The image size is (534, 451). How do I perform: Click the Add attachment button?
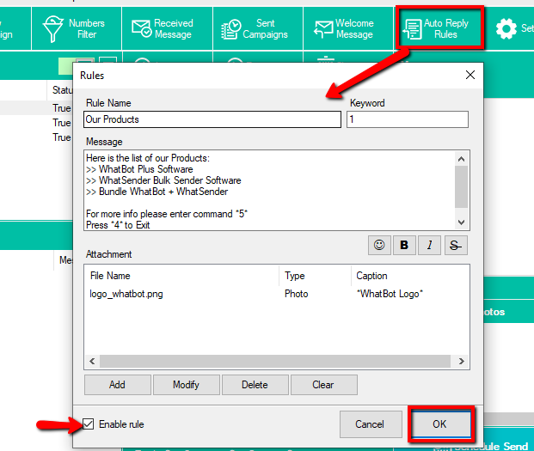(x=117, y=385)
